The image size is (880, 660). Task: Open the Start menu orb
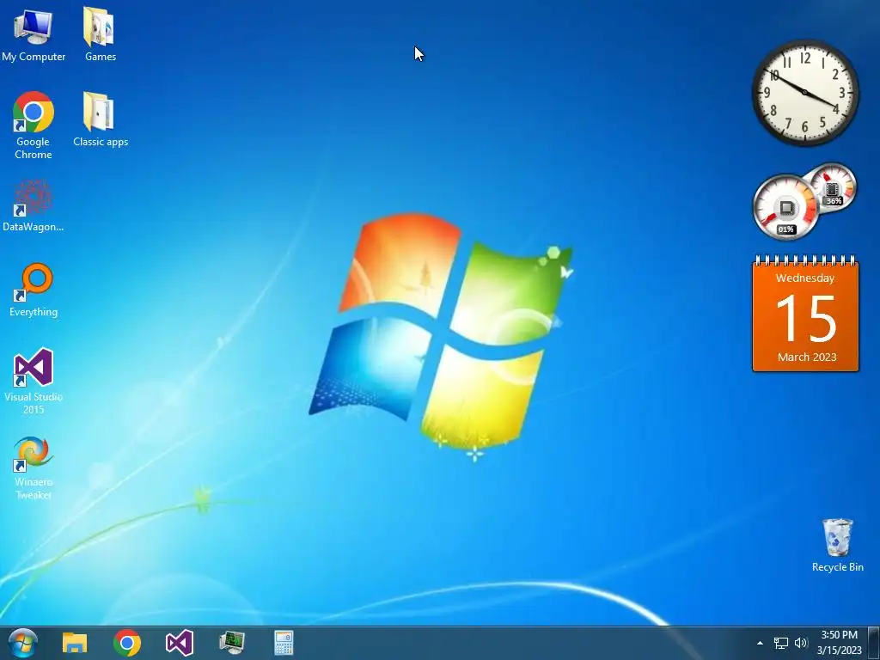coord(22,643)
